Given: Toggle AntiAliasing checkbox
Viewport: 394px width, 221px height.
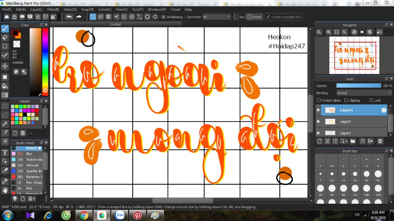Looking at the screenshot, I should (x=164, y=17).
